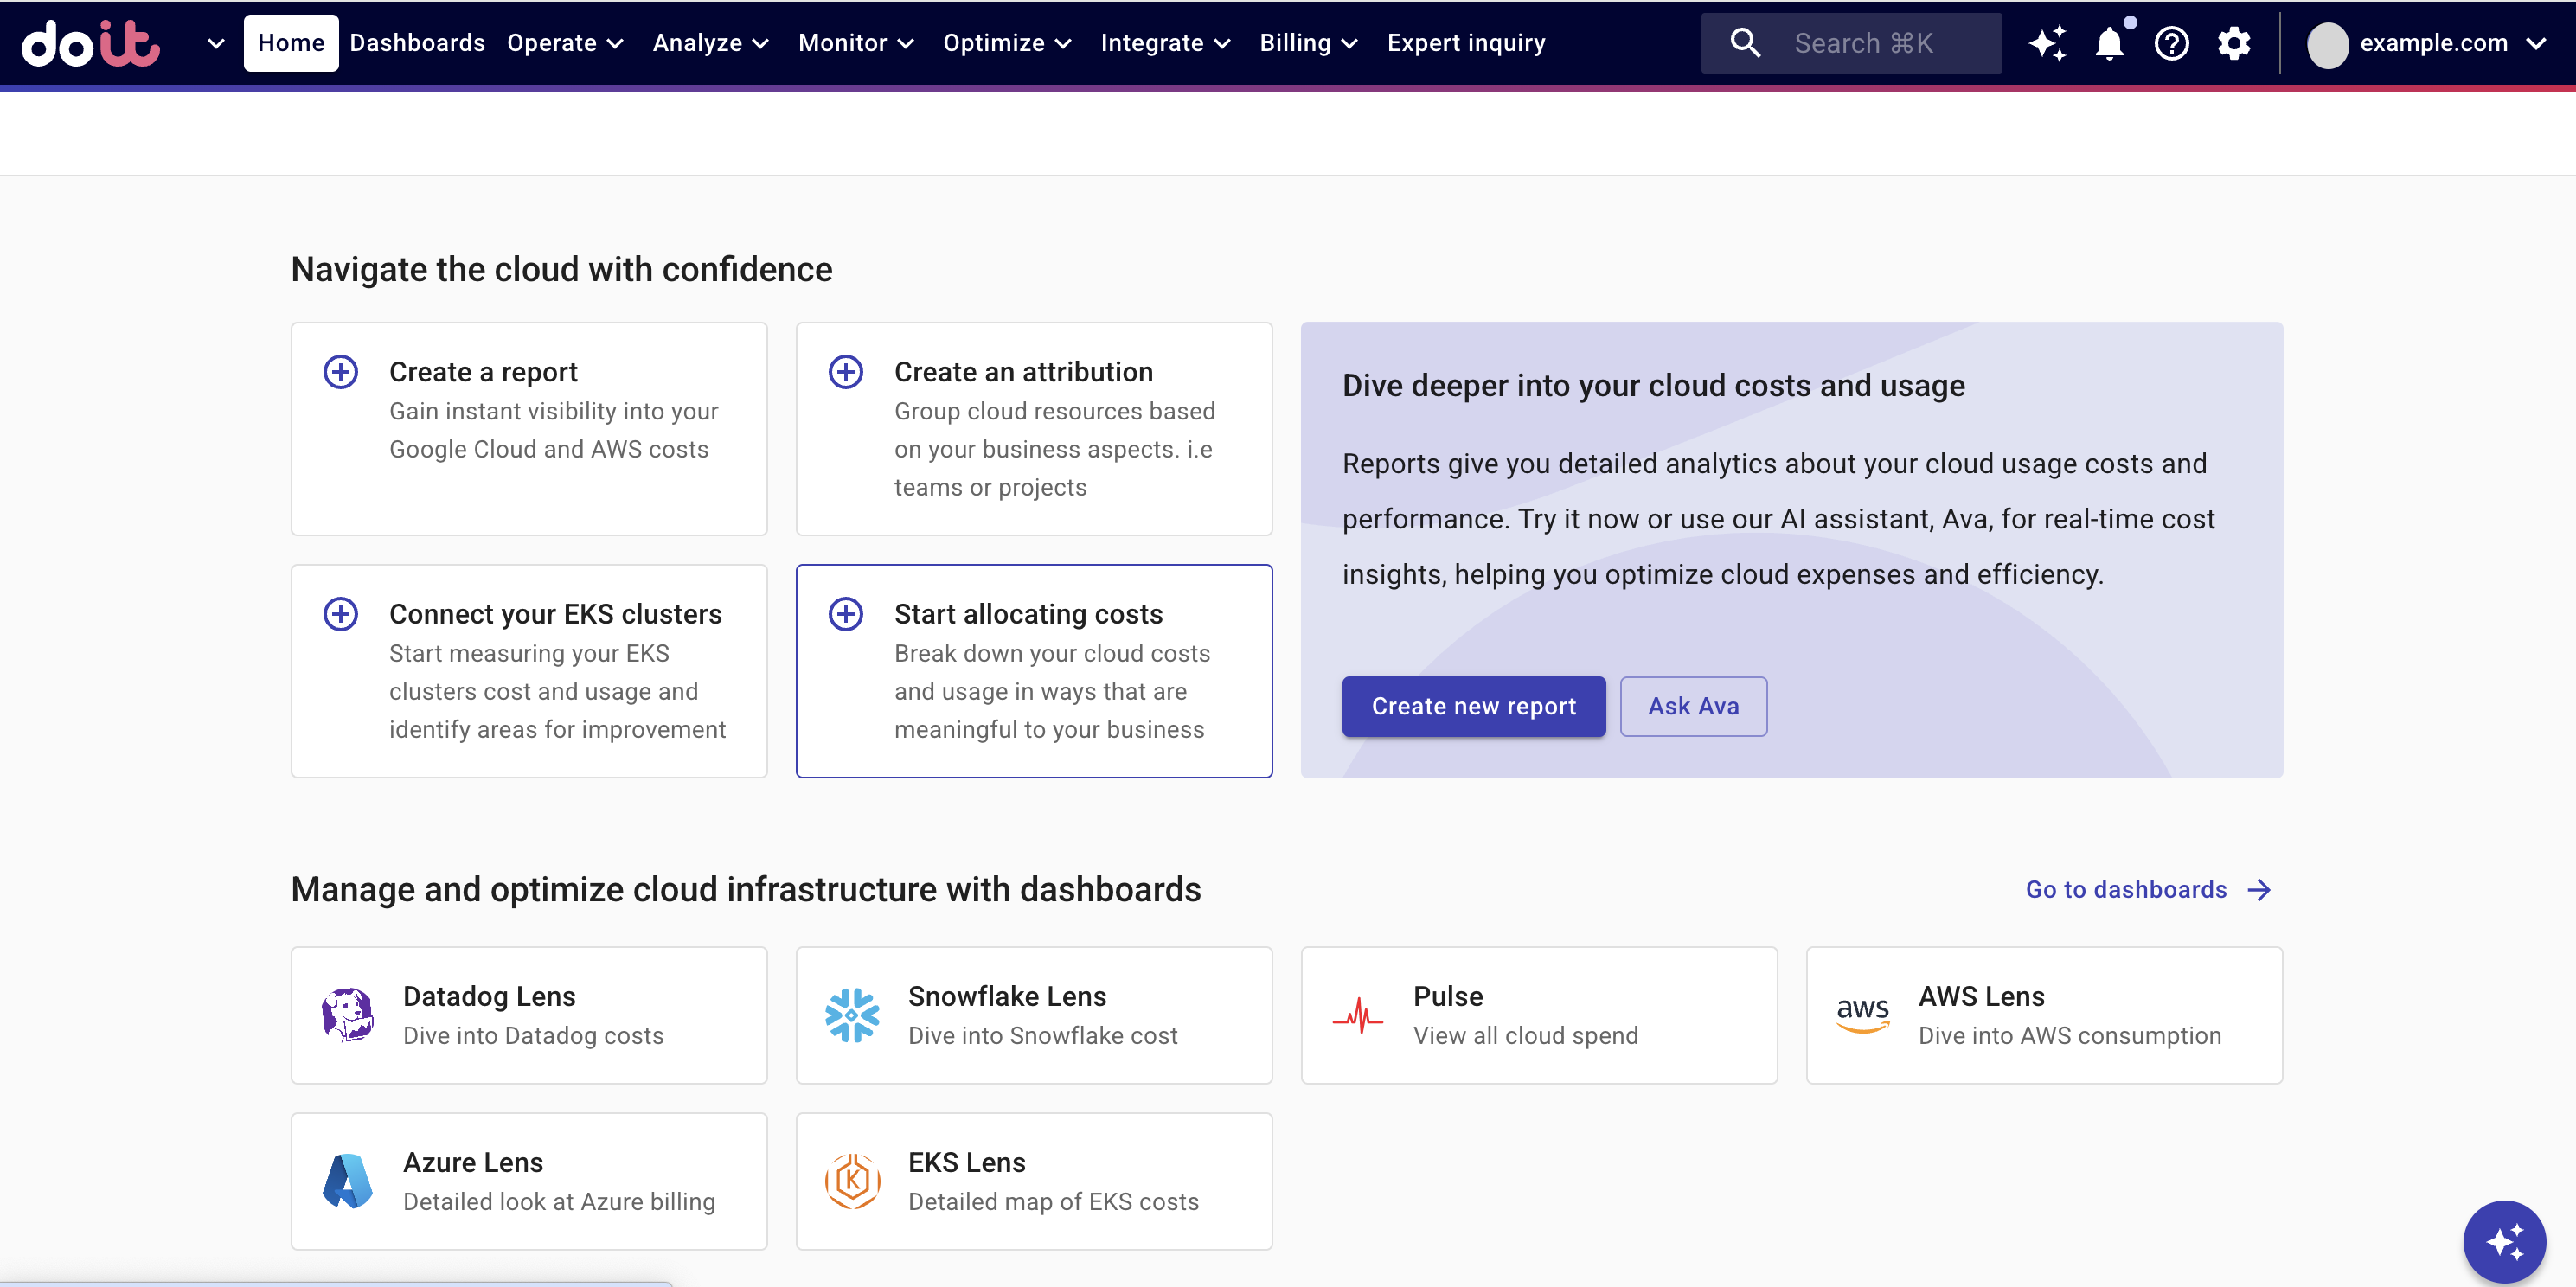Open the settings gear icon
The image size is (2576, 1287).
coord(2234,43)
